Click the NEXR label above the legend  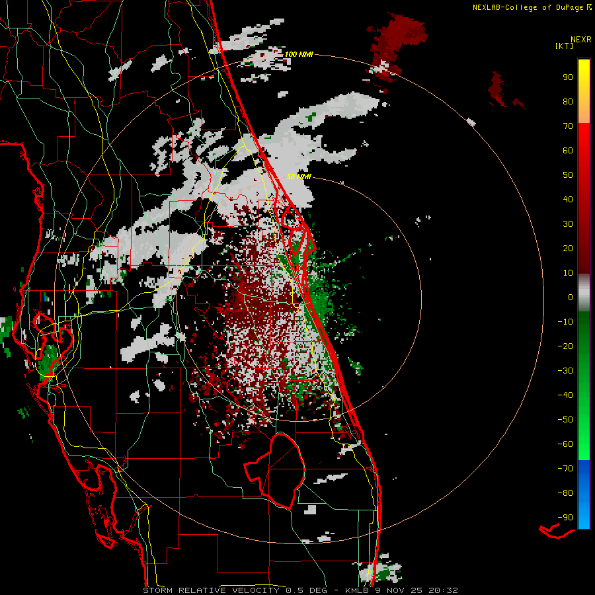tap(581, 39)
